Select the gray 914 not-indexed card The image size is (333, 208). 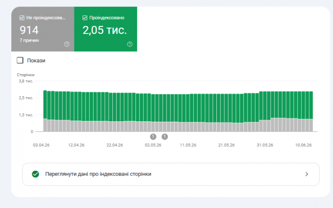click(42, 29)
